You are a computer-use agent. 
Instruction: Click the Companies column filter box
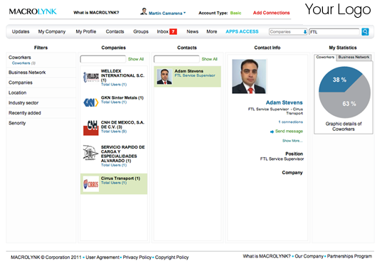point(103,59)
